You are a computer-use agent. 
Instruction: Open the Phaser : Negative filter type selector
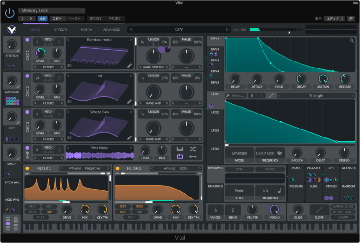[x=84, y=168]
